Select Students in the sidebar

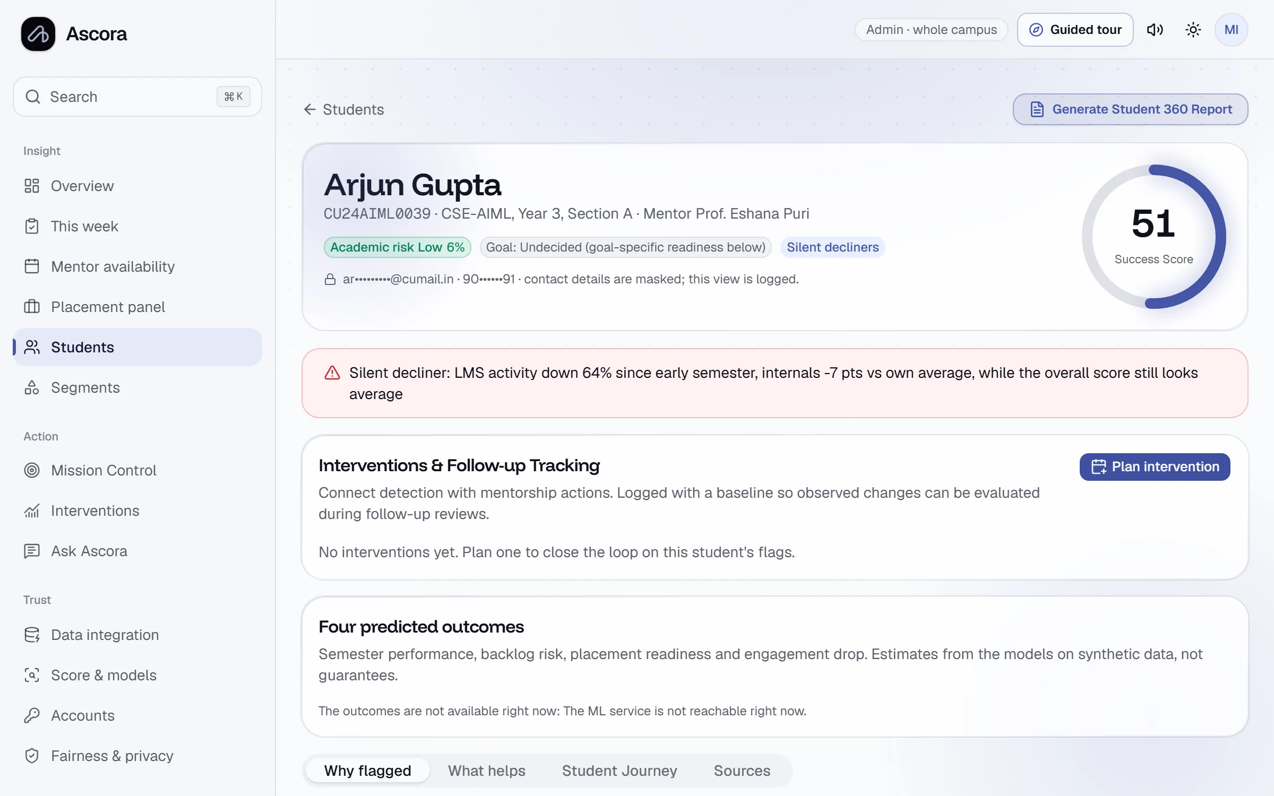click(137, 347)
